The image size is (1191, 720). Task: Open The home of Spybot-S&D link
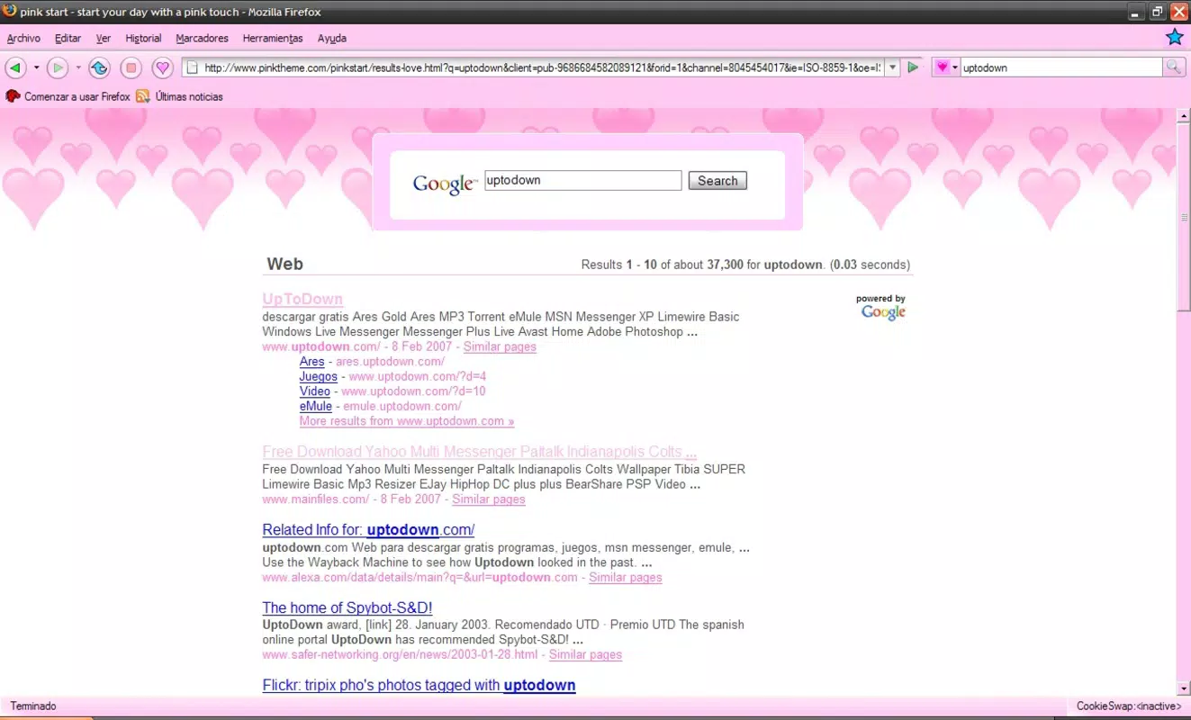click(x=347, y=607)
